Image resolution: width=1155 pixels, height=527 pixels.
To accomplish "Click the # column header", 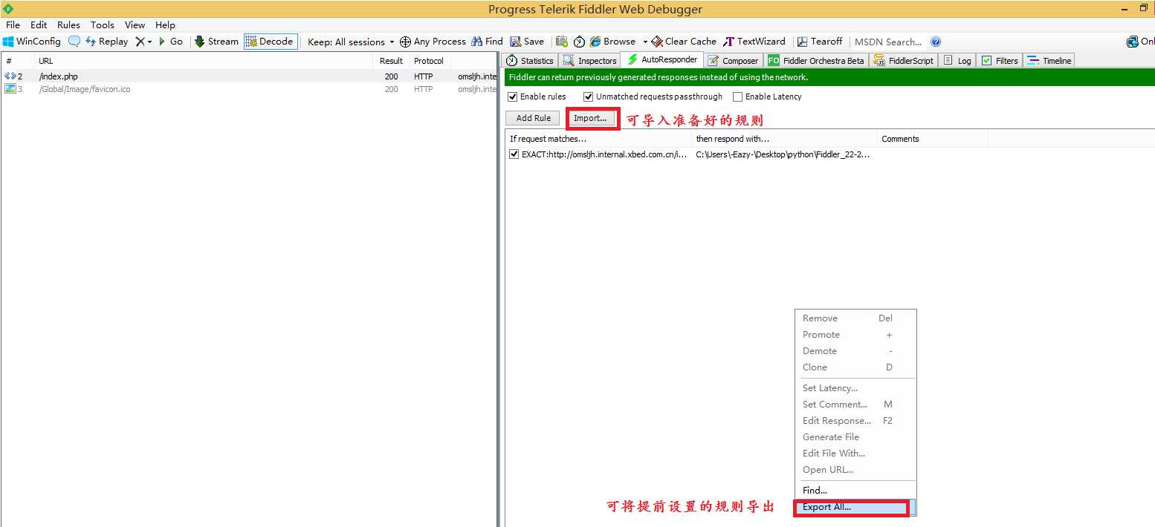I will (x=17, y=61).
